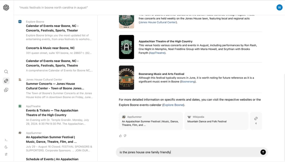The image size is (285, 162).
Task: Open the W user avatar
Action: 279,7
